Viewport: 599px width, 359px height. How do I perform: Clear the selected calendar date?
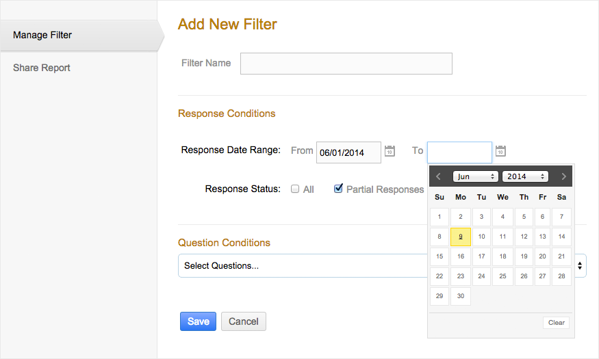[557, 323]
